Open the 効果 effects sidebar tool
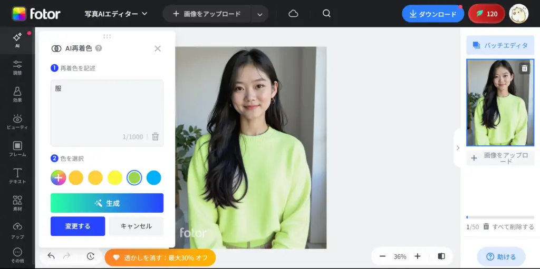This screenshot has width=540, height=269. click(17, 95)
